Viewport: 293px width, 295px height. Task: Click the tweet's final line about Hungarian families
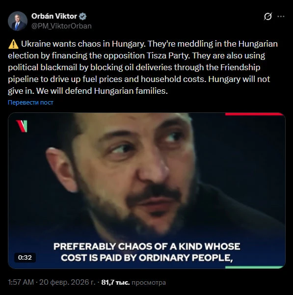click(x=88, y=91)
